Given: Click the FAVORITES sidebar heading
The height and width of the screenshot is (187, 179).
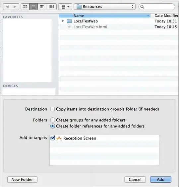Looking at the screenshot, I should (13, 17).
